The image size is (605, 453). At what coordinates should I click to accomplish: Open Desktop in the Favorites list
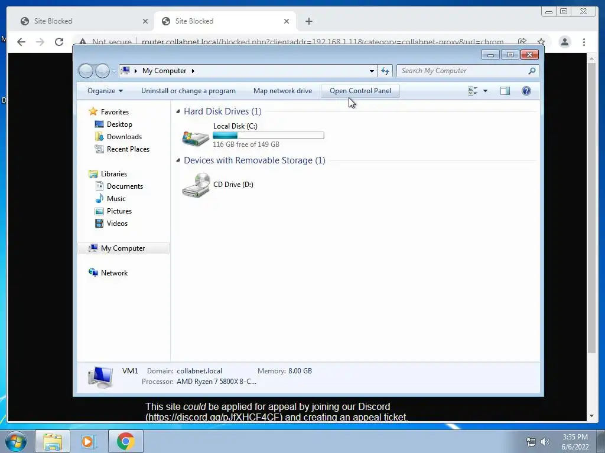coord(119,124)
